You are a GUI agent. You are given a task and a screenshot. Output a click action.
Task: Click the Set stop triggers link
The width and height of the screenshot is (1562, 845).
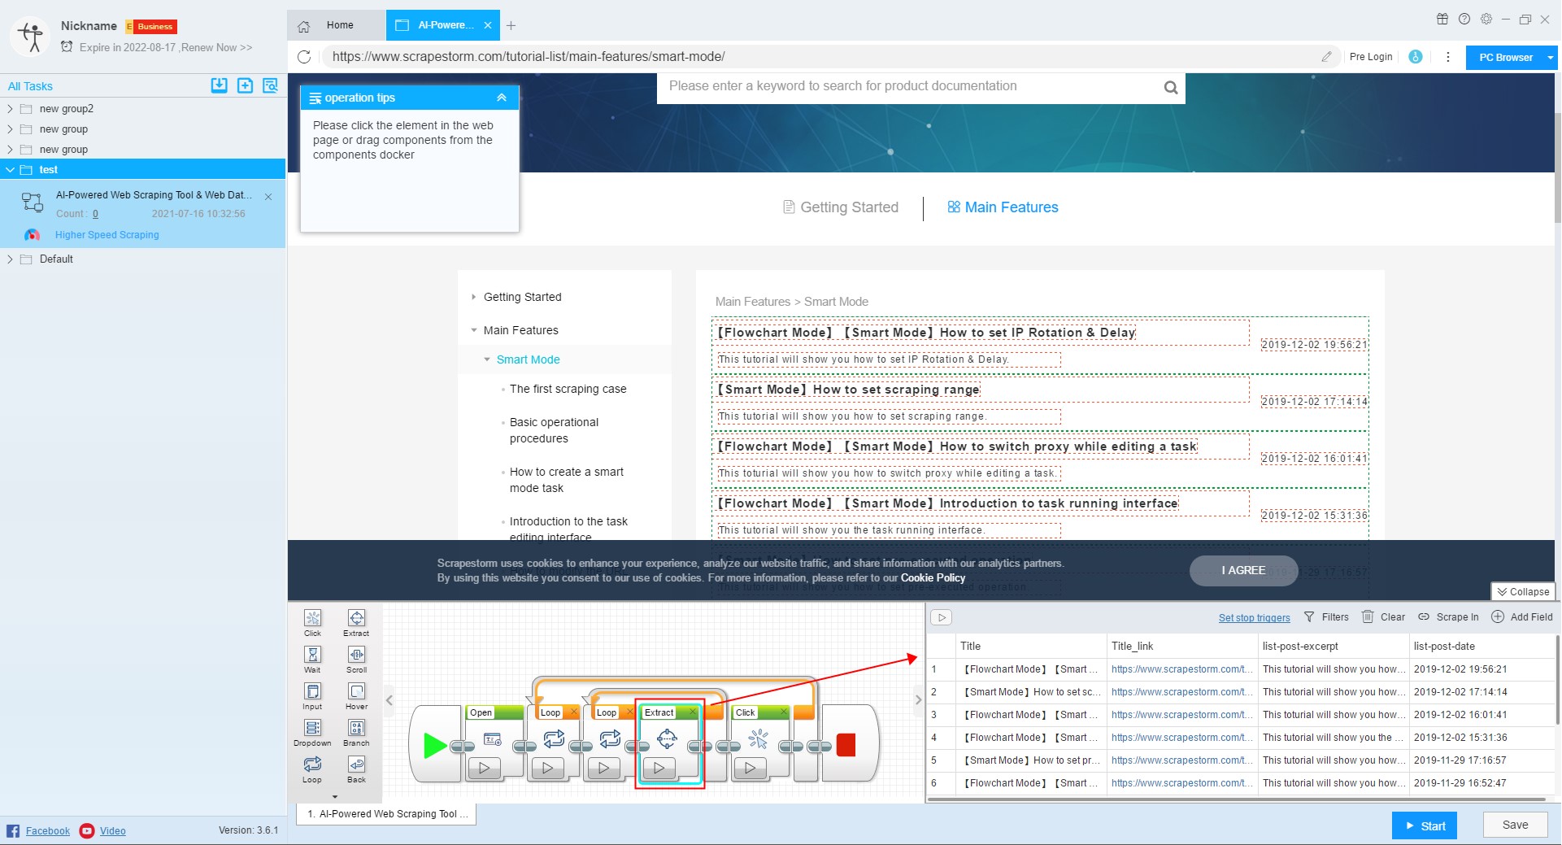1254,618
